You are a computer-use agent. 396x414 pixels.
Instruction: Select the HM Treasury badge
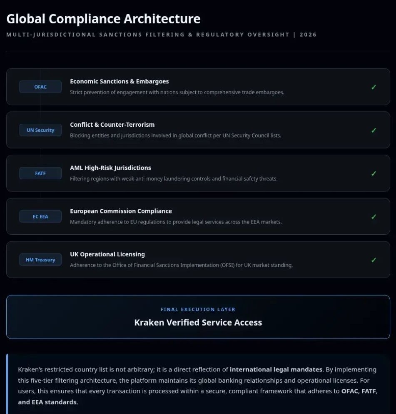click(40, 260)
